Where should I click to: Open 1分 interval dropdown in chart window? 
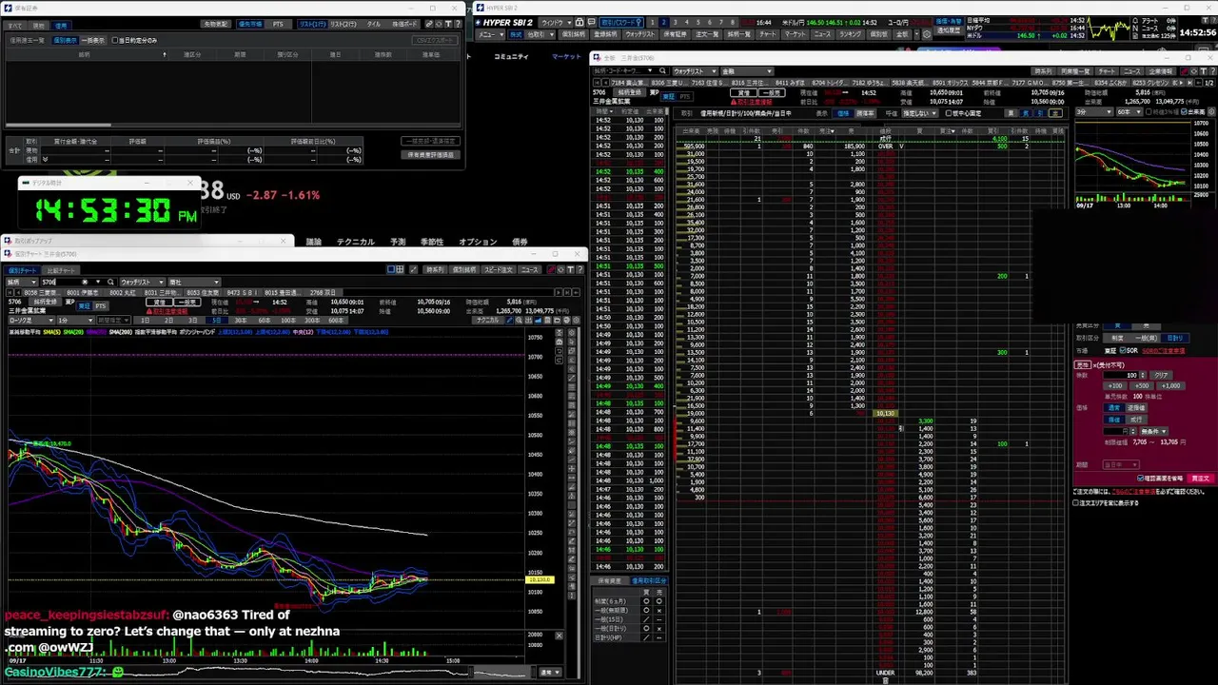[74, 320]
